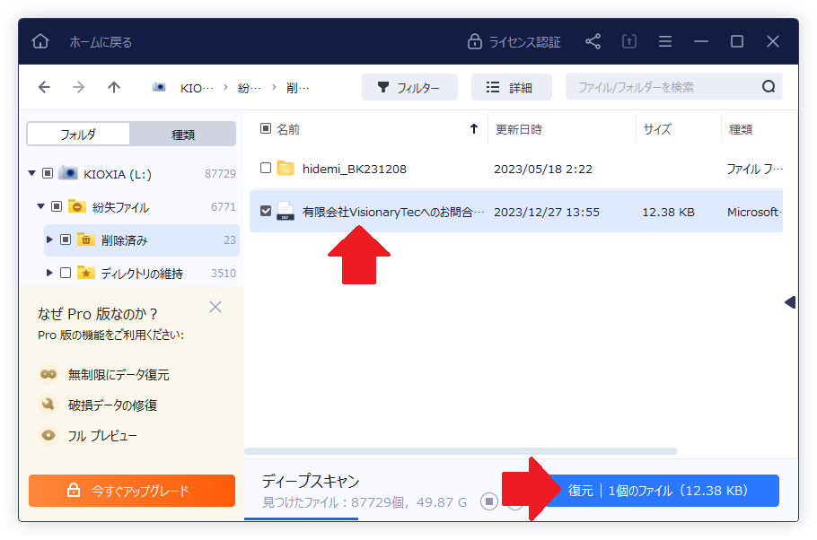Click the share icon in the title bar
The width and height of the screenshot is (817, 540).
pos(593,41)
